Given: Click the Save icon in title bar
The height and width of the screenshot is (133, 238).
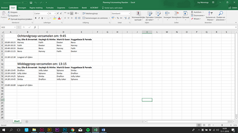Looking at the screenshot, I should point(31,3).
